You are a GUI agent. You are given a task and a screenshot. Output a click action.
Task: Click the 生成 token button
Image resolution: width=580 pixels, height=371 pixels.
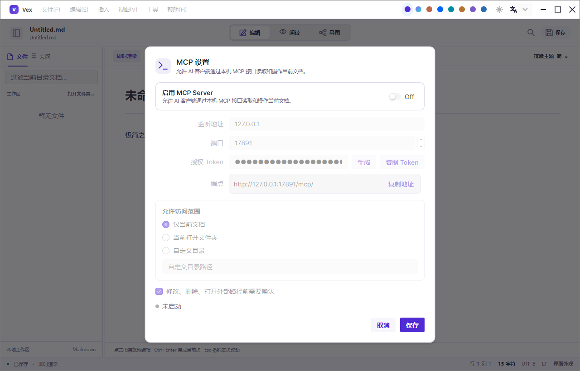(364, 162)
